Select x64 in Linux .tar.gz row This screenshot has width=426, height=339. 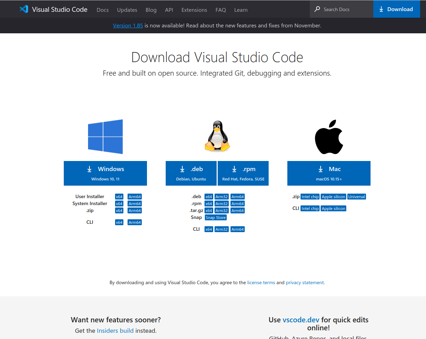209,211
